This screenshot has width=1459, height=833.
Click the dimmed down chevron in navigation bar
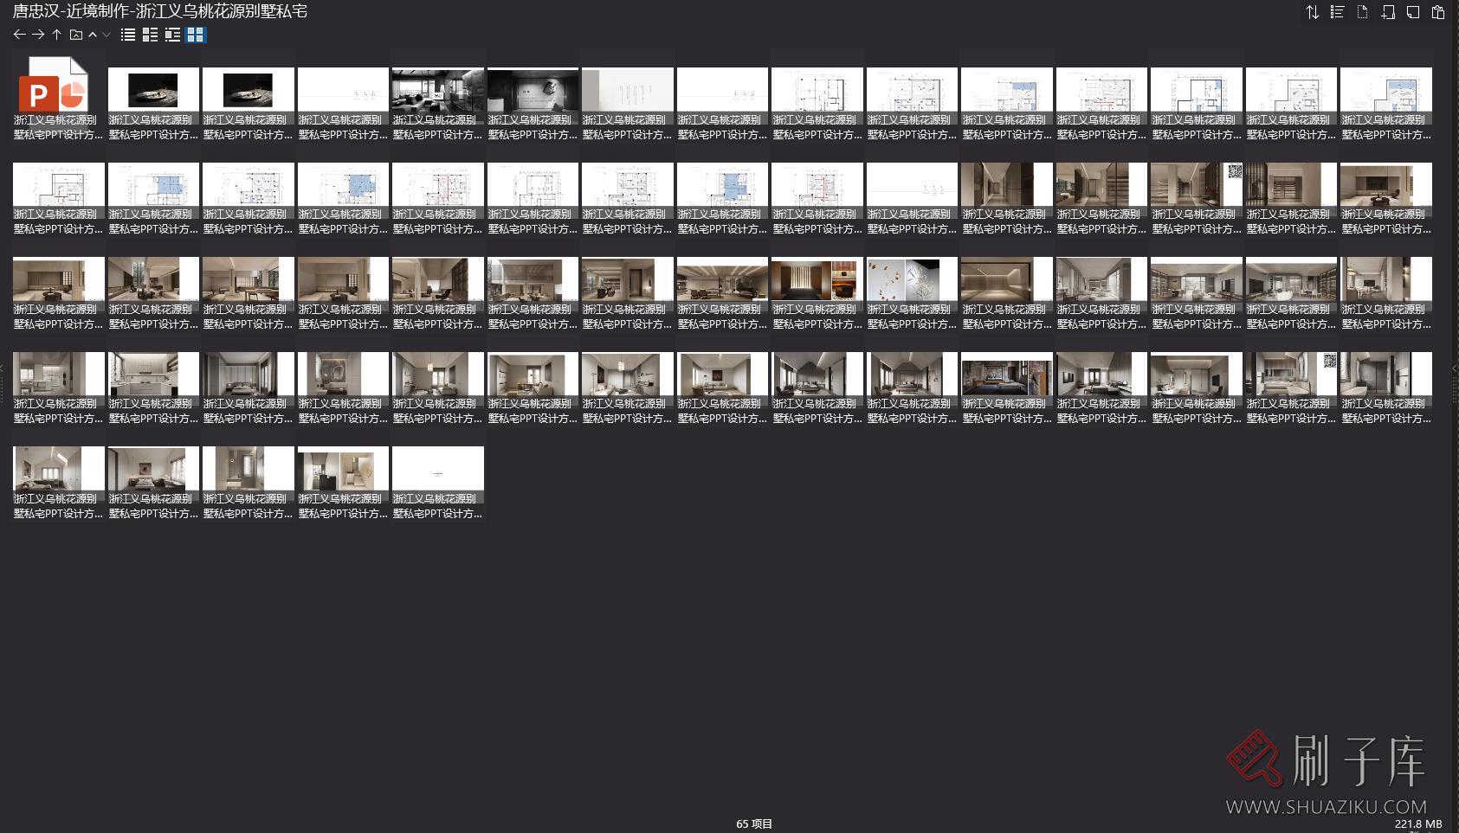point(107,35)
